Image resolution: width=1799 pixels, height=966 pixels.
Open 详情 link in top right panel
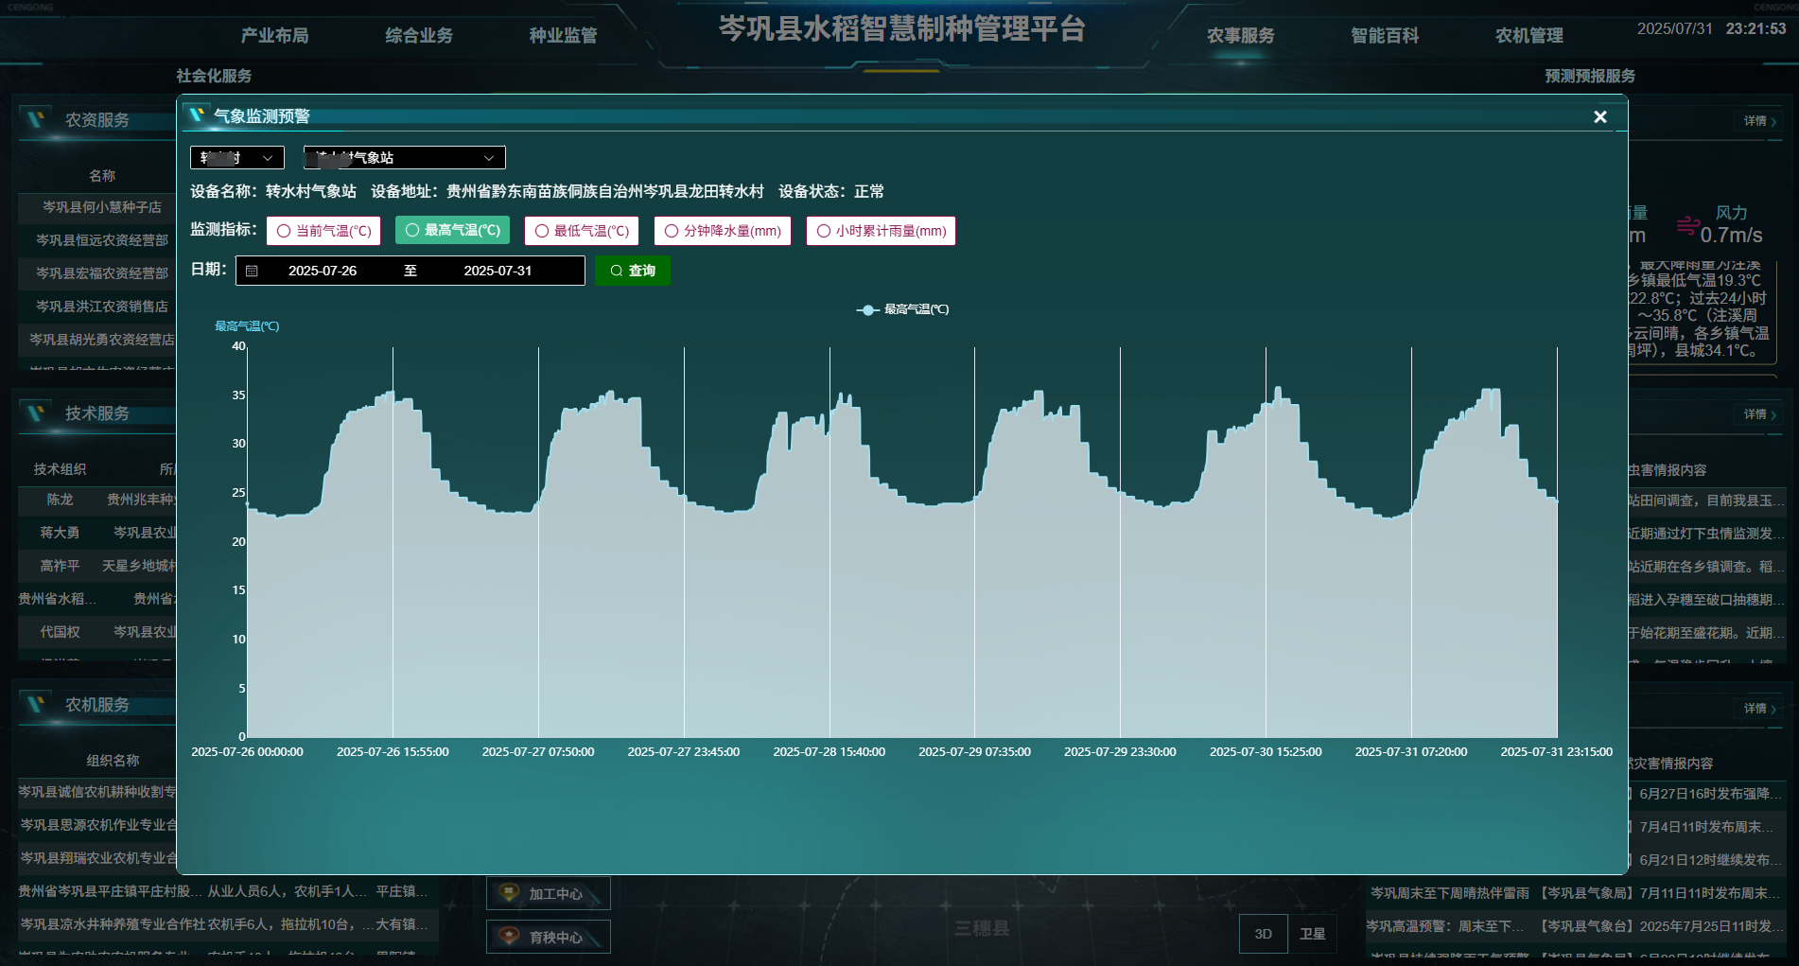1759,121
